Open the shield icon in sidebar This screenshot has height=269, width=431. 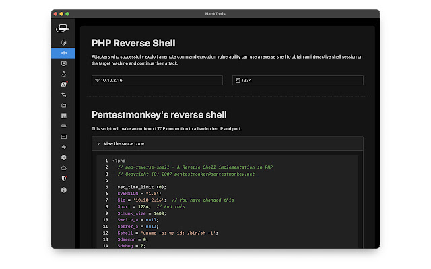63,178
